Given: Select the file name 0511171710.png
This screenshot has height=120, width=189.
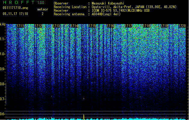Looking at the screenshot, I should point(15,8).
